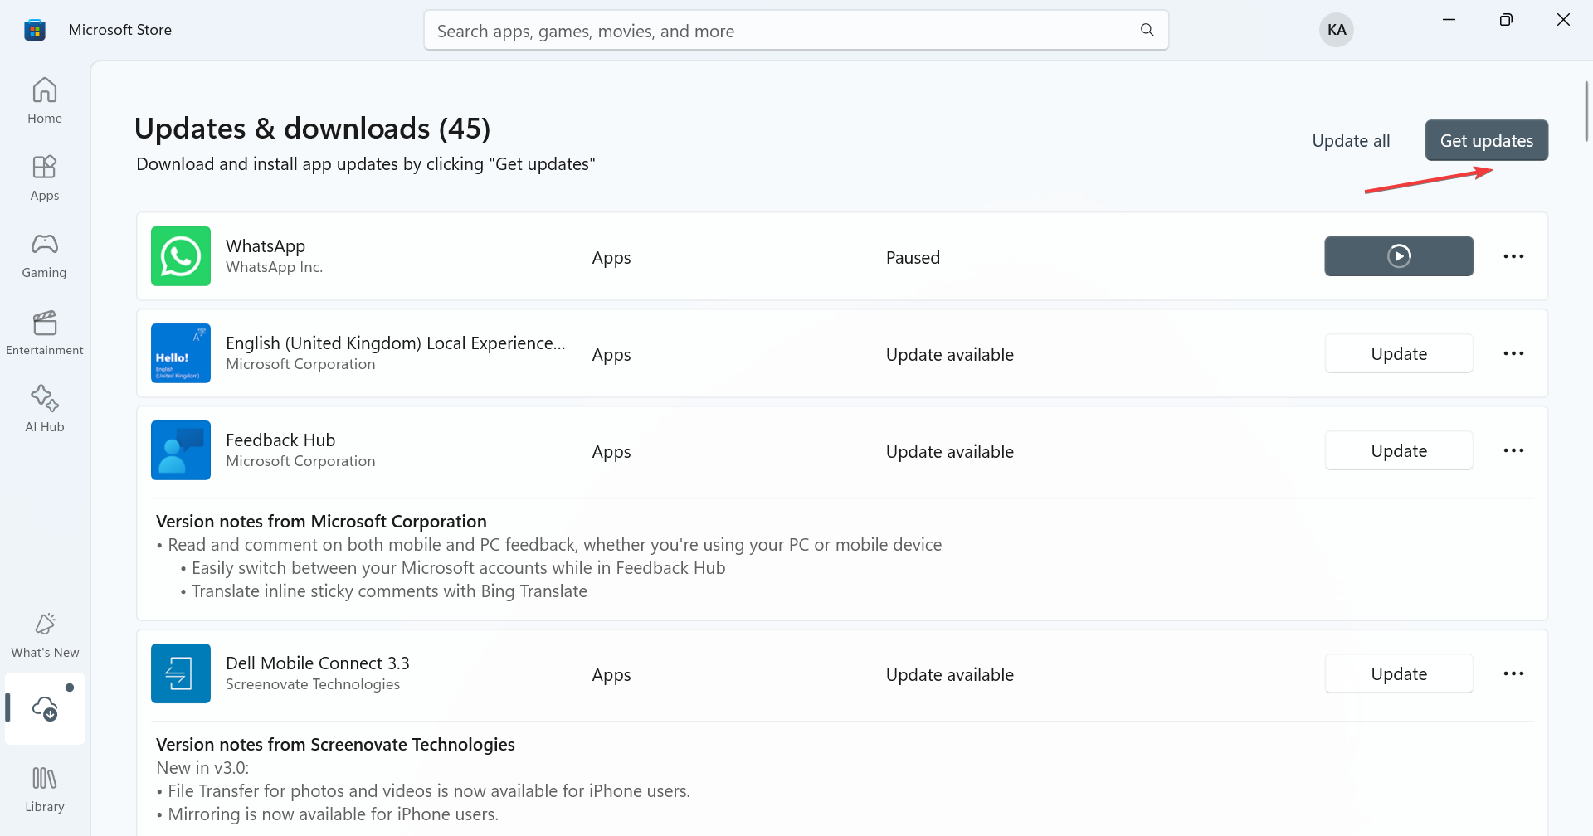The image size is (1593, 836).
Task: Update Dell Mobile Connect 3.3
Action: pos(1398,673)
